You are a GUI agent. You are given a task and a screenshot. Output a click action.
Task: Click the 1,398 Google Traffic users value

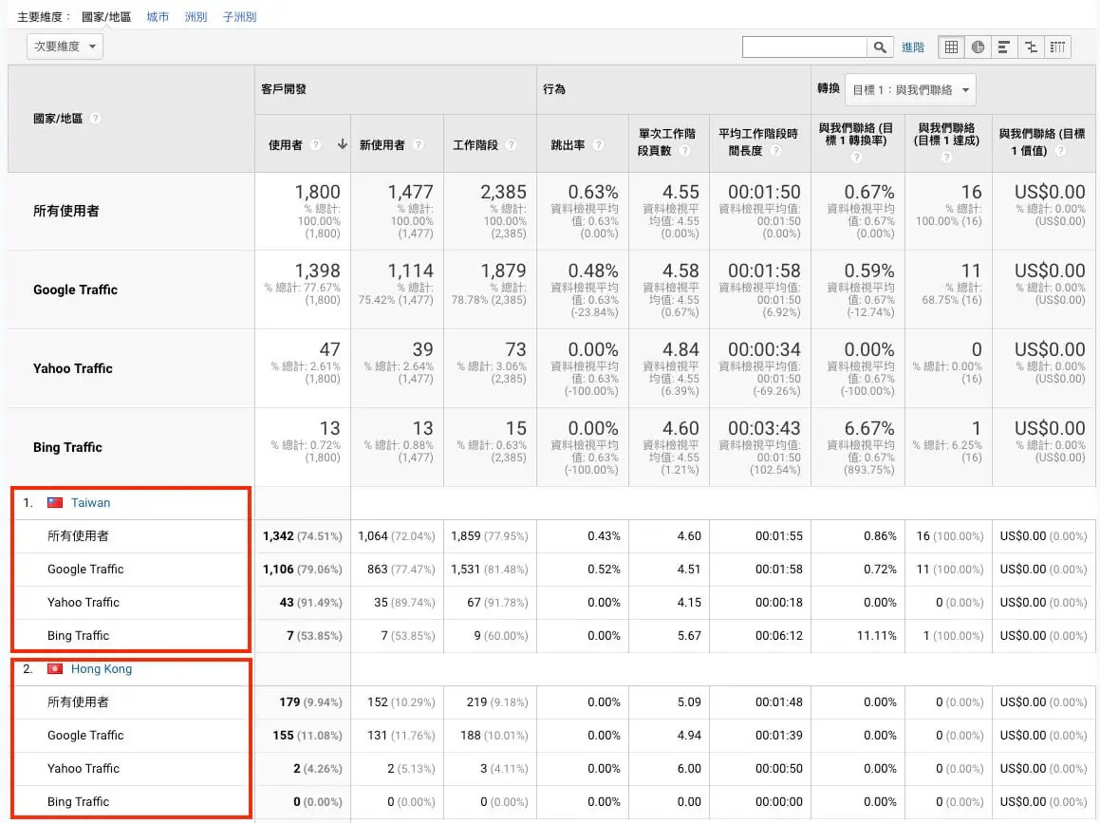point(317,271)
